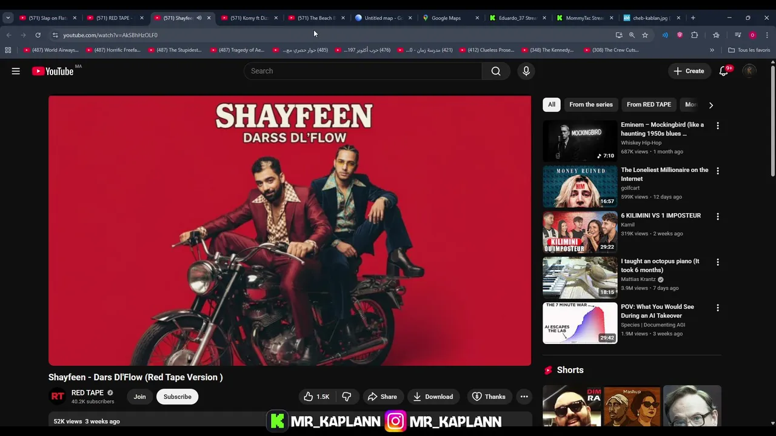
Task: Open the notifications bell
Action: (x=724, y=71)
